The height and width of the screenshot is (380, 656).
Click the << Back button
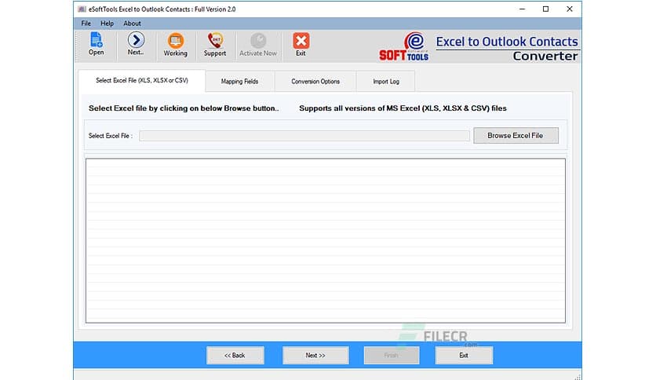point(235,356)
